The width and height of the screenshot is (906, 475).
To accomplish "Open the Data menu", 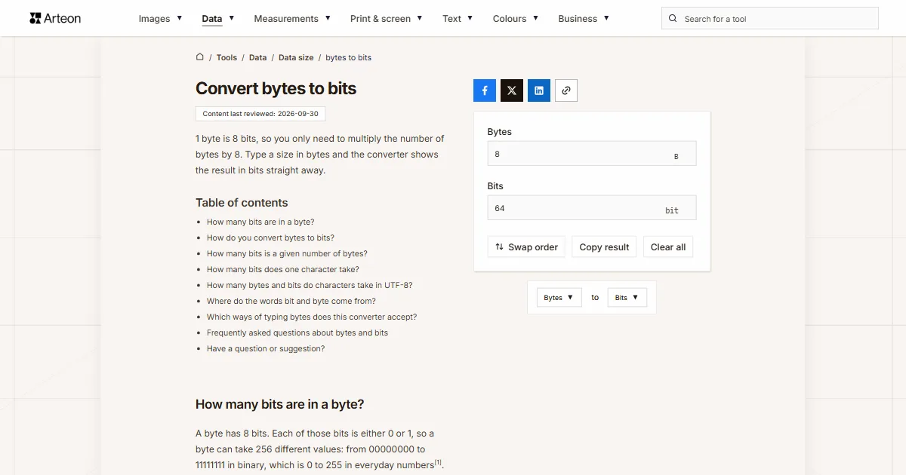I will tap(218, 19).
